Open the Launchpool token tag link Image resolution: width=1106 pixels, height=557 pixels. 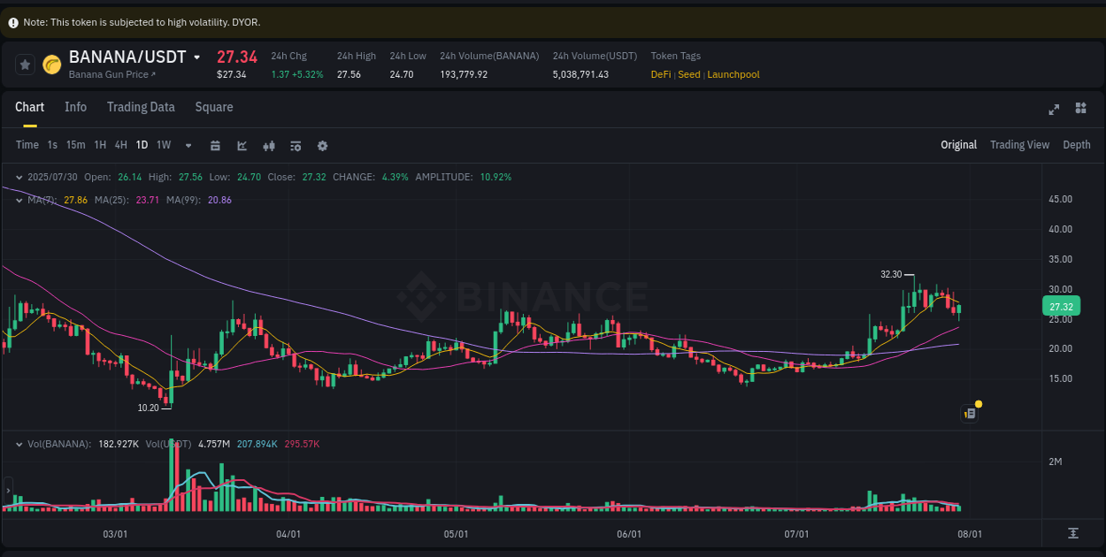tap(733, 74)
